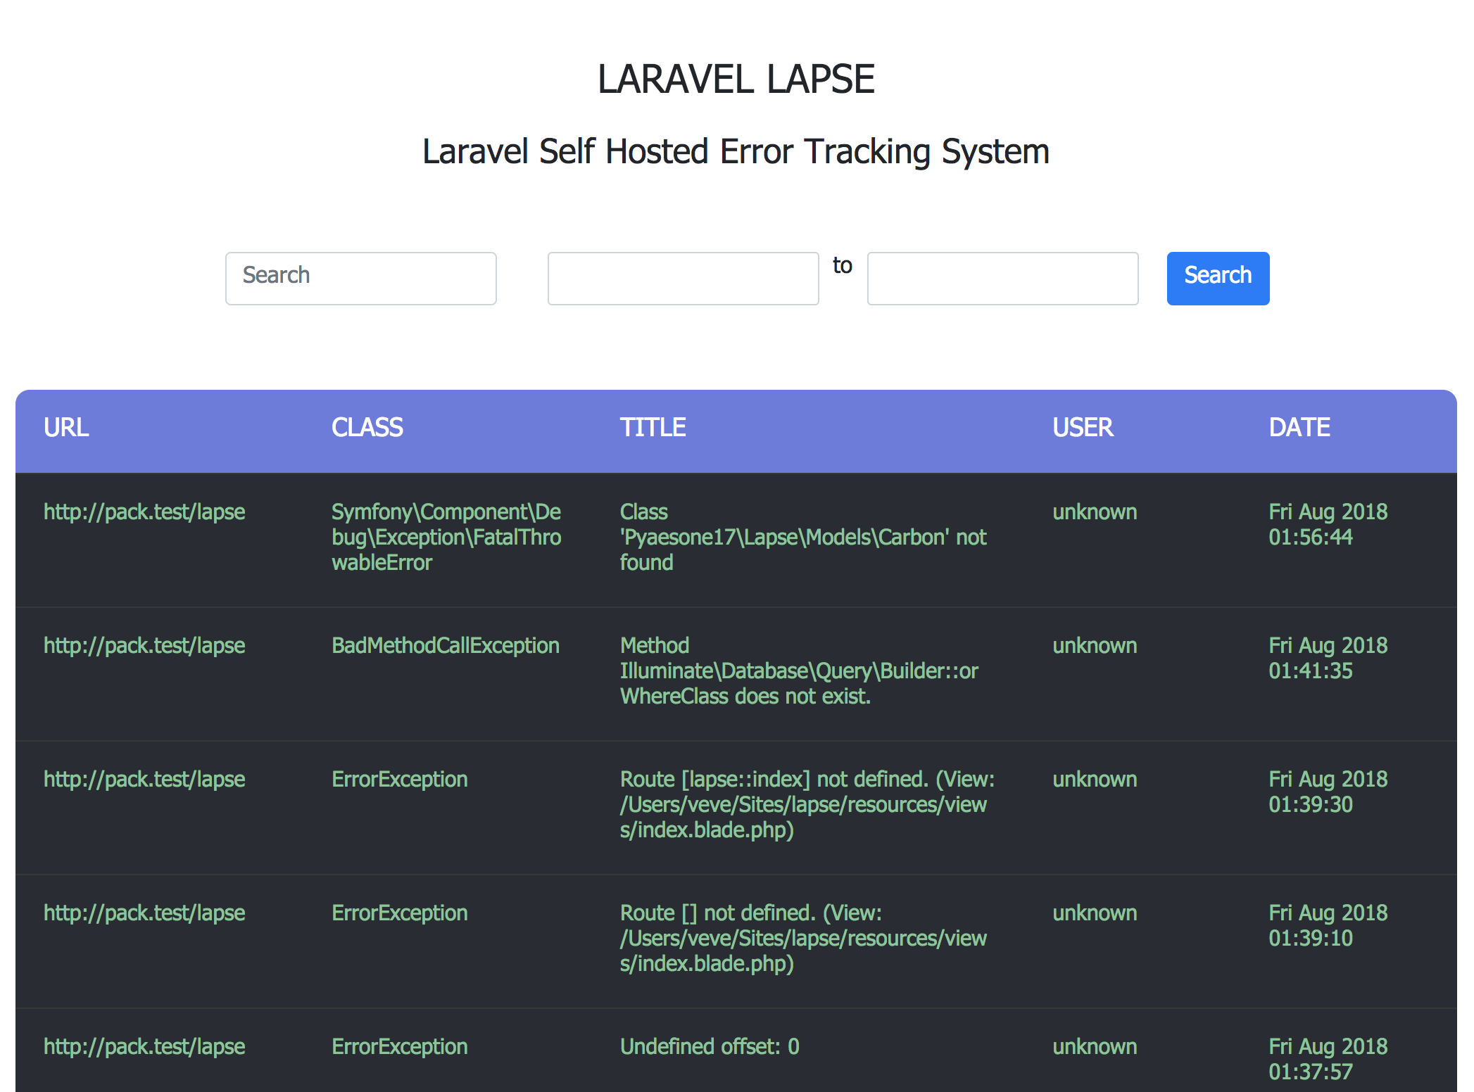
Task: Click the CLASS column header
Action: tap(367, 427)
